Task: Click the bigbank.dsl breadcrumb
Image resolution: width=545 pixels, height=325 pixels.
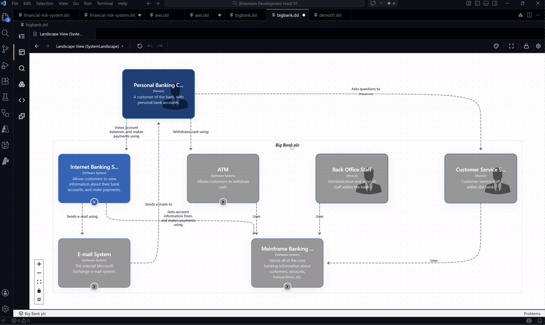Action: tap(34, 24)
